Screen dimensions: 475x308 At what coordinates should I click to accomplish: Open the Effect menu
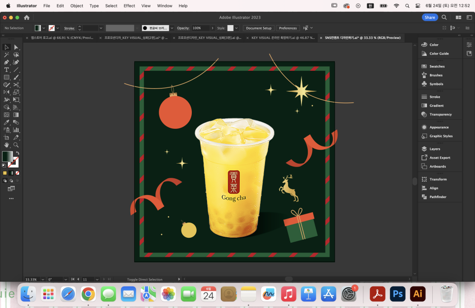point(129,6)
